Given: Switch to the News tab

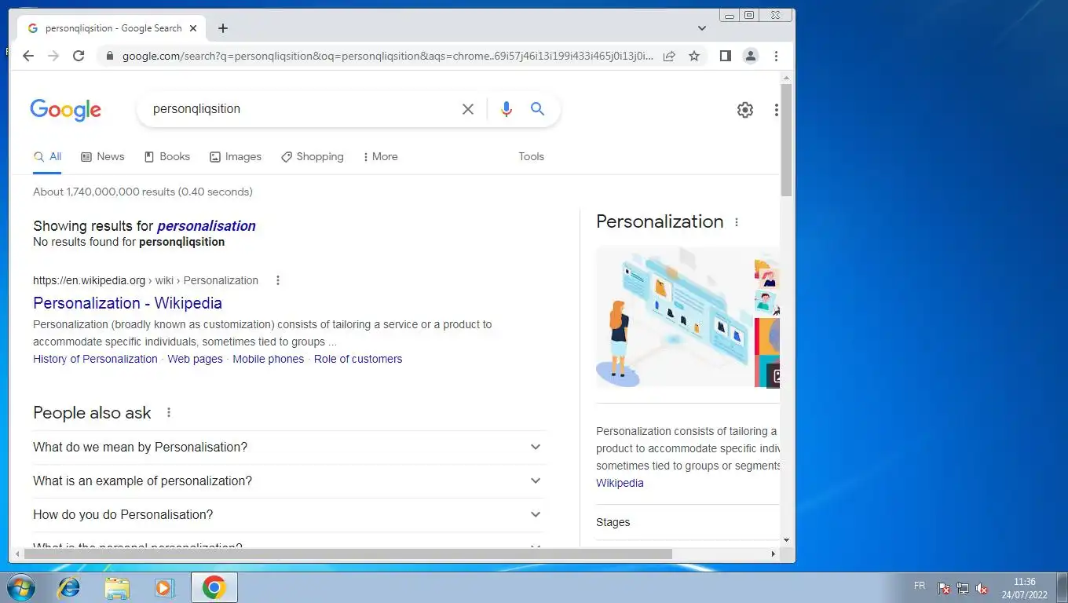Looking at the screenshot, I should click(x=103, y=156).
